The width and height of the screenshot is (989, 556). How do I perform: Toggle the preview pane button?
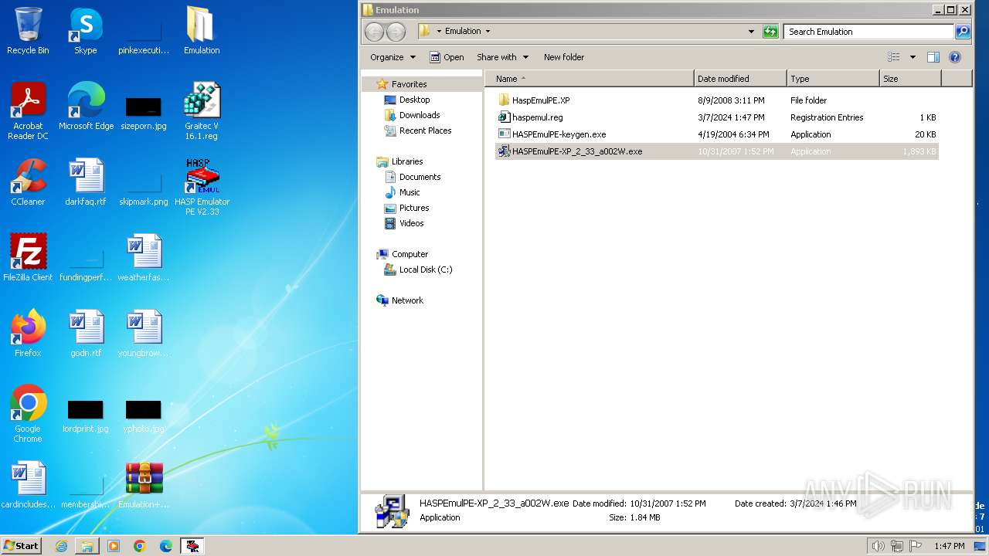pos(933,57)
